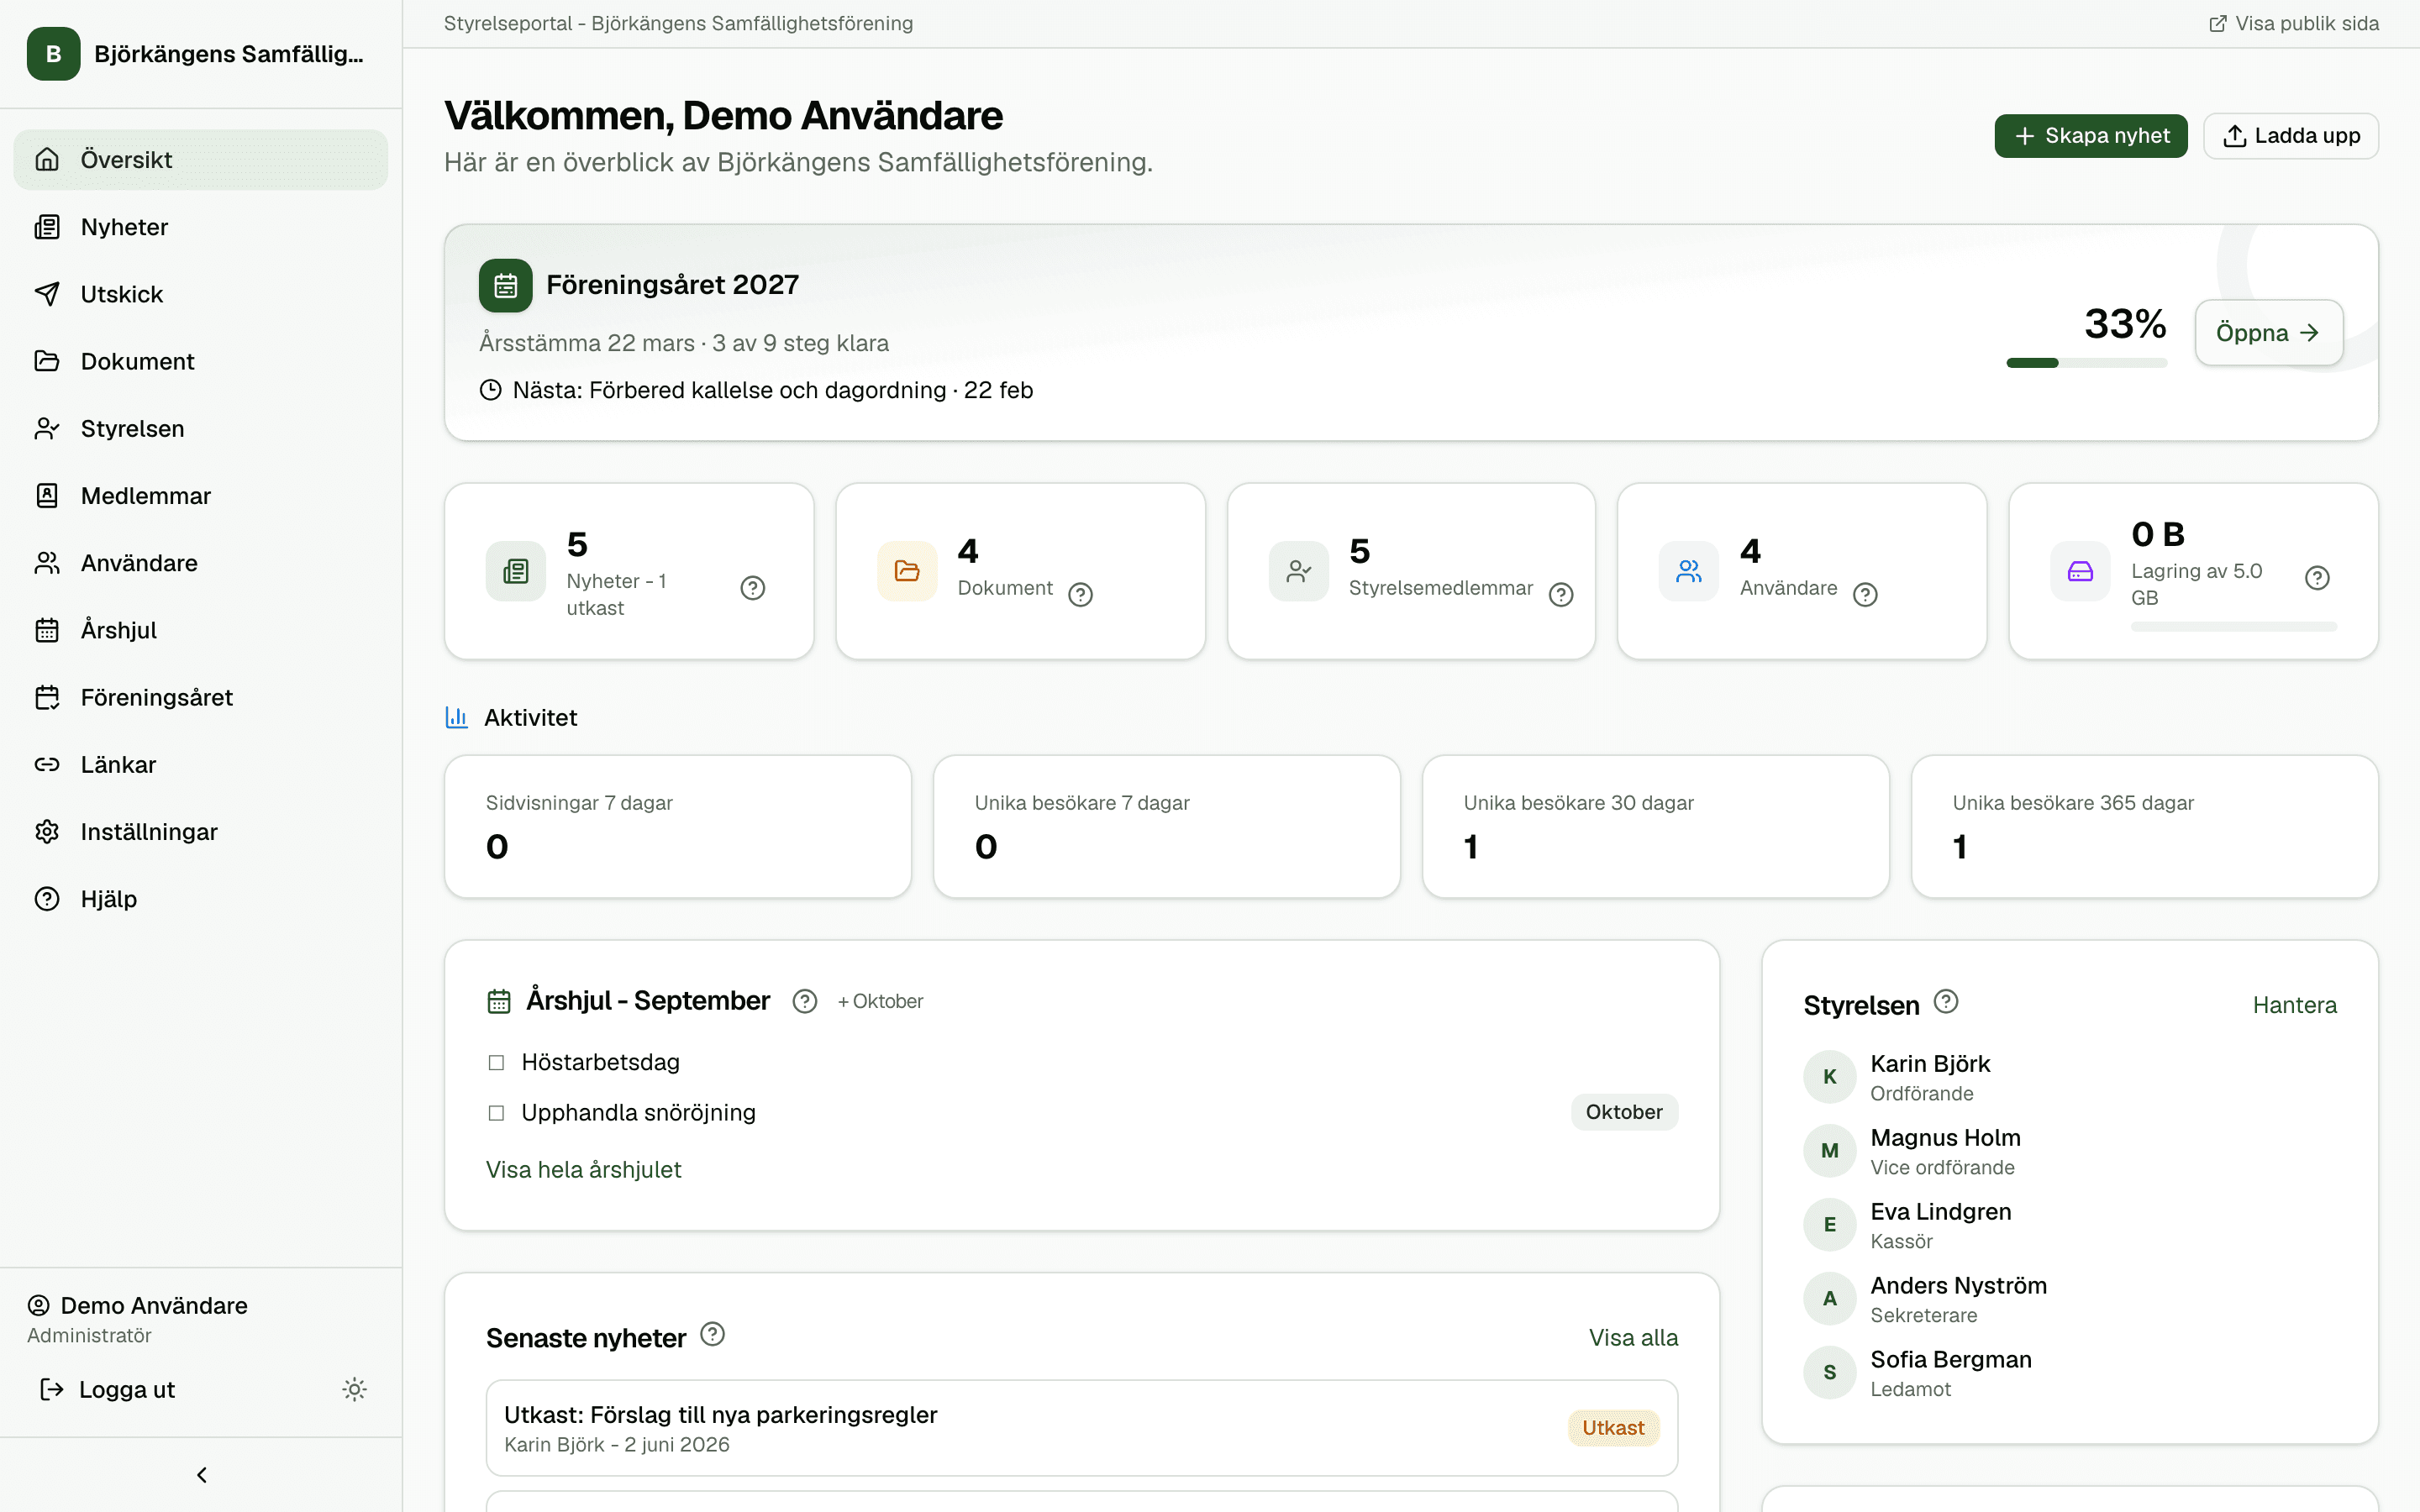Open Inställningar in the sidebar
This screenshot has height=1512, width=2420.
click(x=200, y=831)
